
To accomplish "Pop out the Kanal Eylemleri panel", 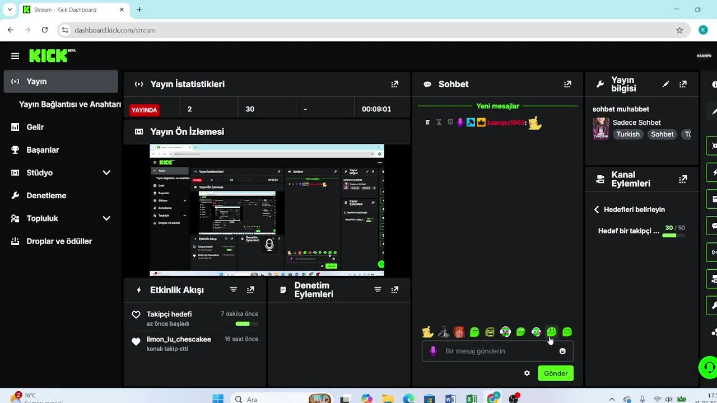I will [683, 179].
